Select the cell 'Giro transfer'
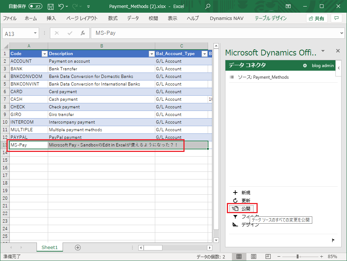The height and width of the screenshot is (261, 347). point(102,115)
